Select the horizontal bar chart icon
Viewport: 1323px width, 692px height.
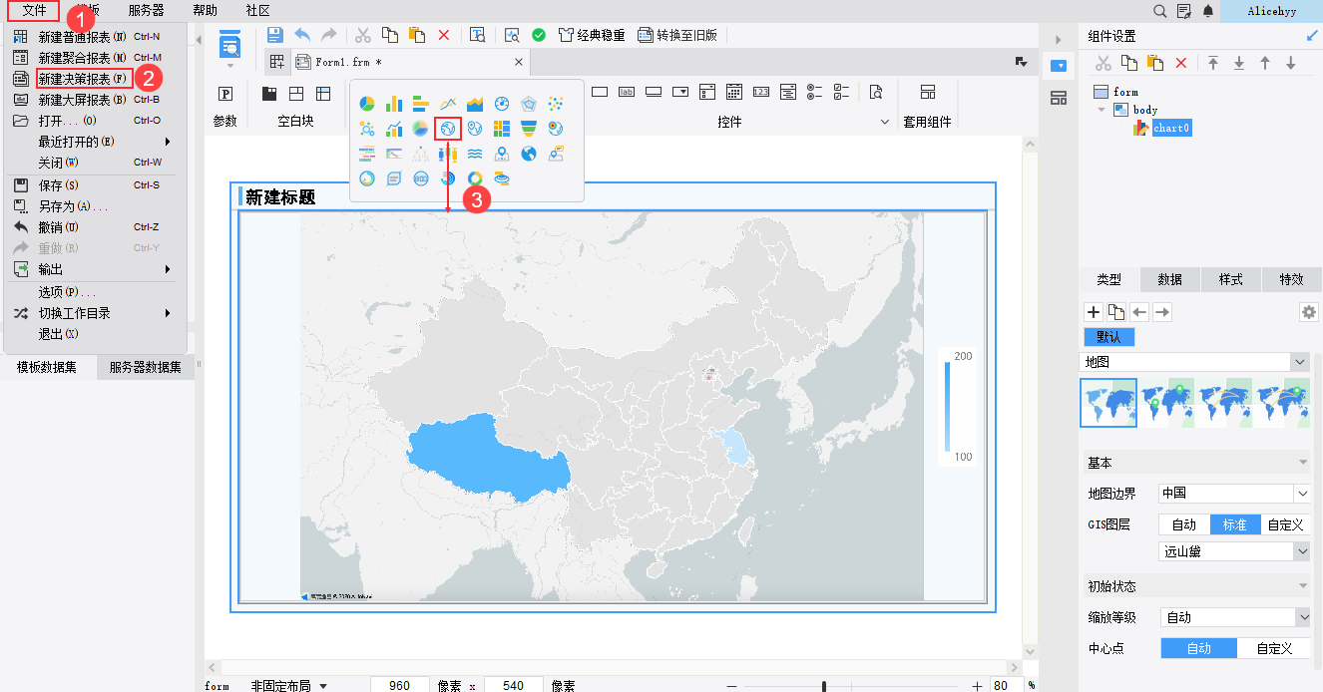pyautogui.click(x=421, y=104)
